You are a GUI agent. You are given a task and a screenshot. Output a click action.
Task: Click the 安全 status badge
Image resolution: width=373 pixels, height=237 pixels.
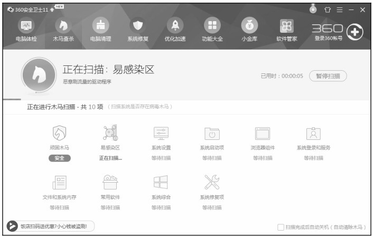pyautogui.click(x=60, y=158)
